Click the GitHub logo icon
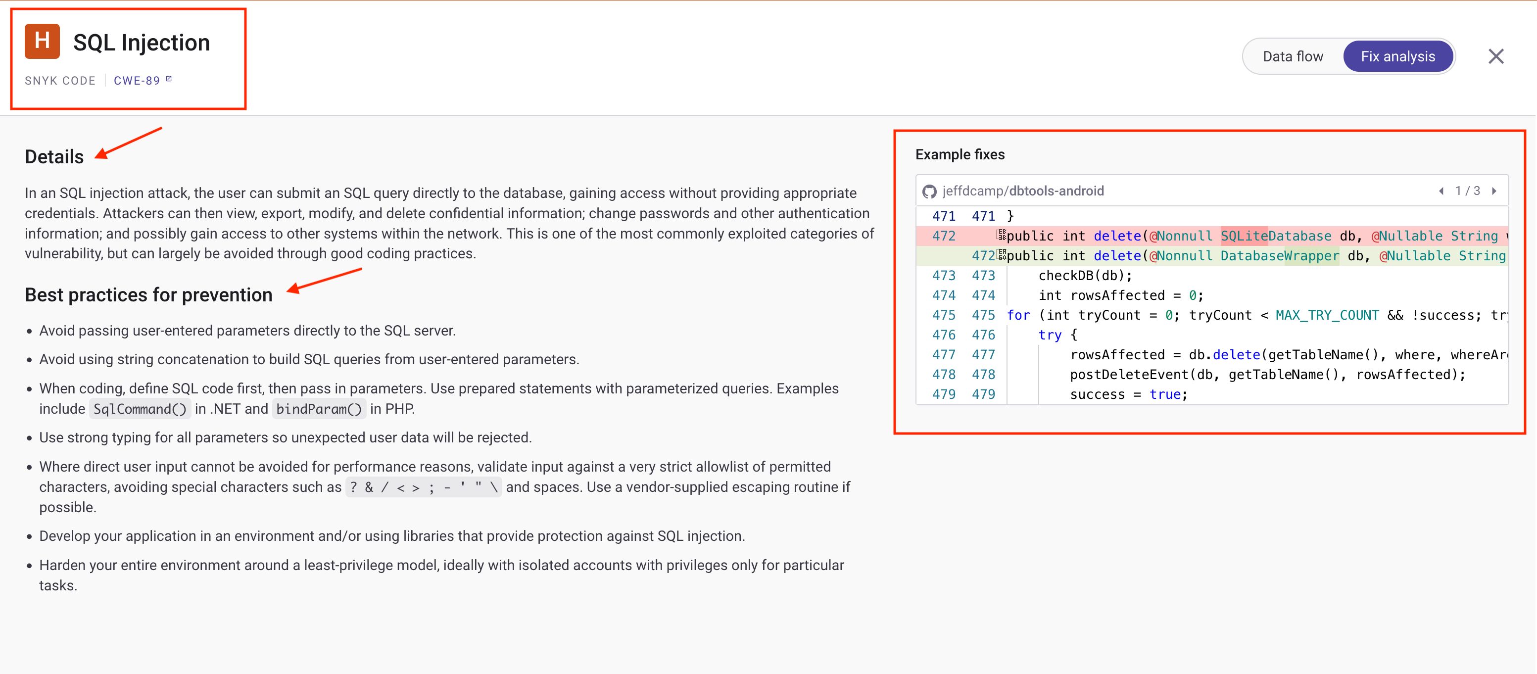Image resolution: width=1537 pixels, height=674 pixels. tap(929, 191)
